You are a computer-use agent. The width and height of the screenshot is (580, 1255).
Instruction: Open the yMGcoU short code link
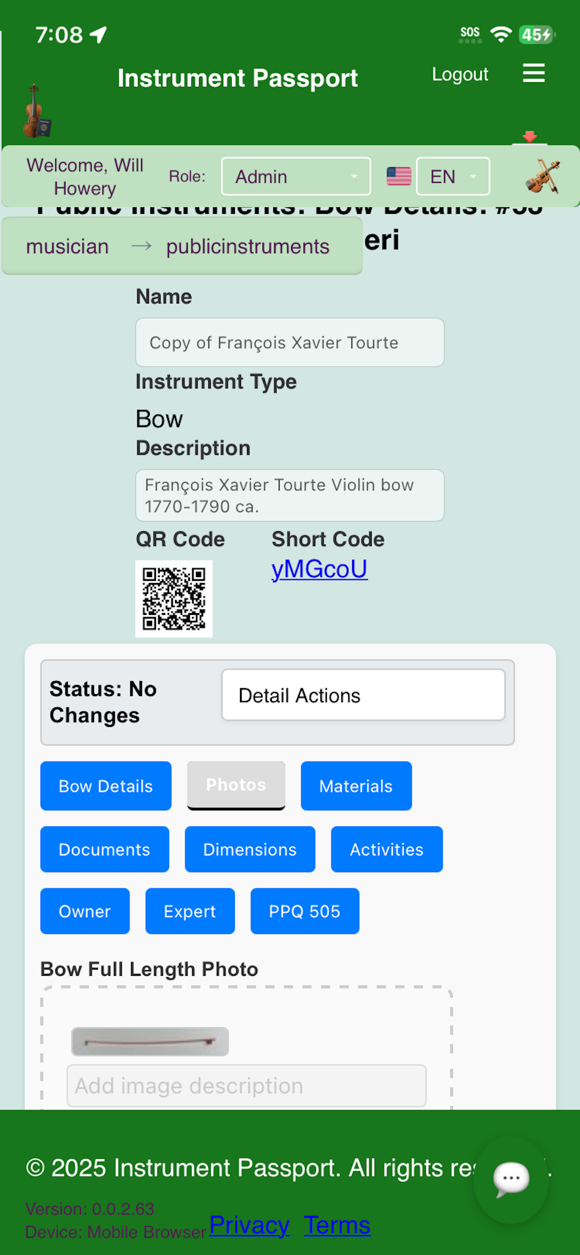tap(319, 569)
